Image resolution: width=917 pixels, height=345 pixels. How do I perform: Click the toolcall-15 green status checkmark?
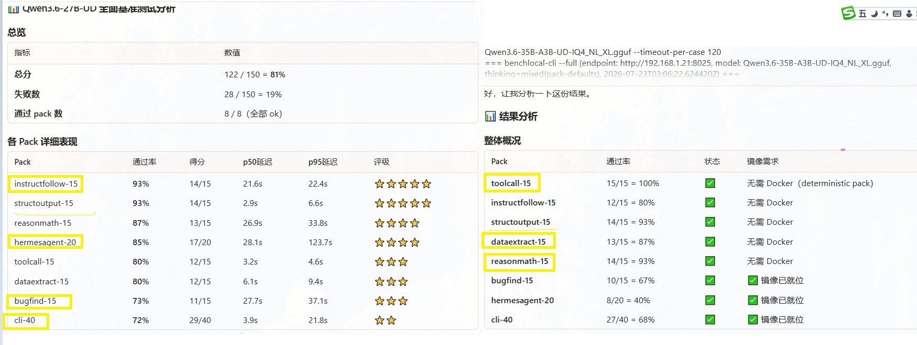pyautogui.click(x=710, y=183)
